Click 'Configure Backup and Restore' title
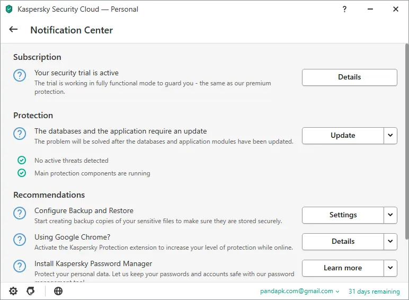 pyautogui.click(x=84, y=210)
